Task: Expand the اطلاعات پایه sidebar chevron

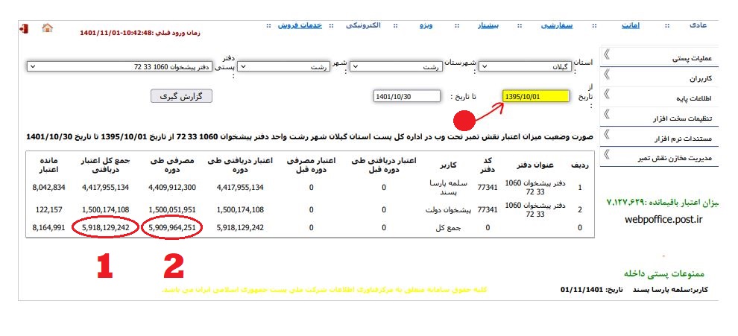Action: 607,95
